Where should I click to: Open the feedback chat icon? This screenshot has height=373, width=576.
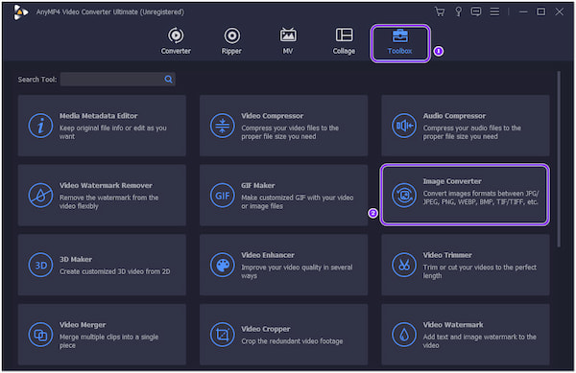click(476, 12)
